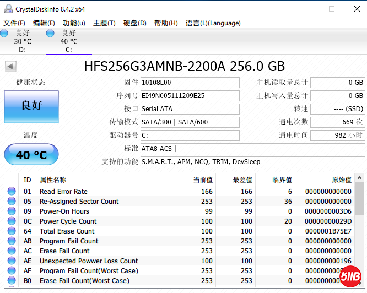This screenshot has height=293, width=367.
Task: Click status orb next to Power-On Hours
Action: [x=12, y=211]
